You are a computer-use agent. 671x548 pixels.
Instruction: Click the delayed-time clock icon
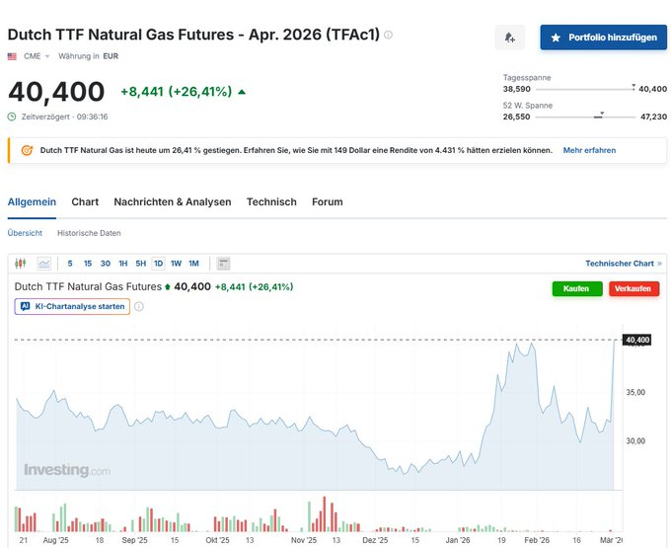click(12, 117)
